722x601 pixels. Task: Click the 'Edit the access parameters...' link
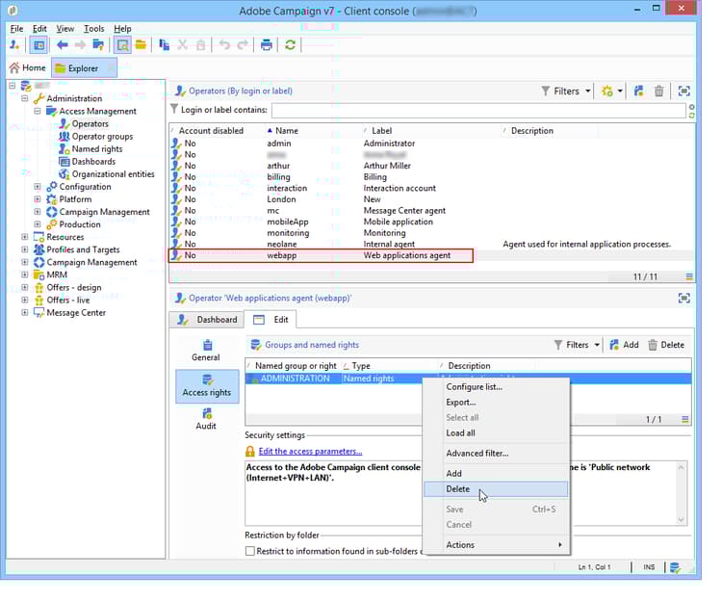coord(310,451)
